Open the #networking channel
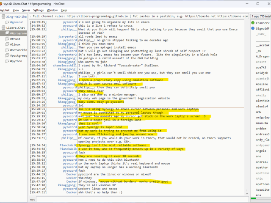 point(19,49)
